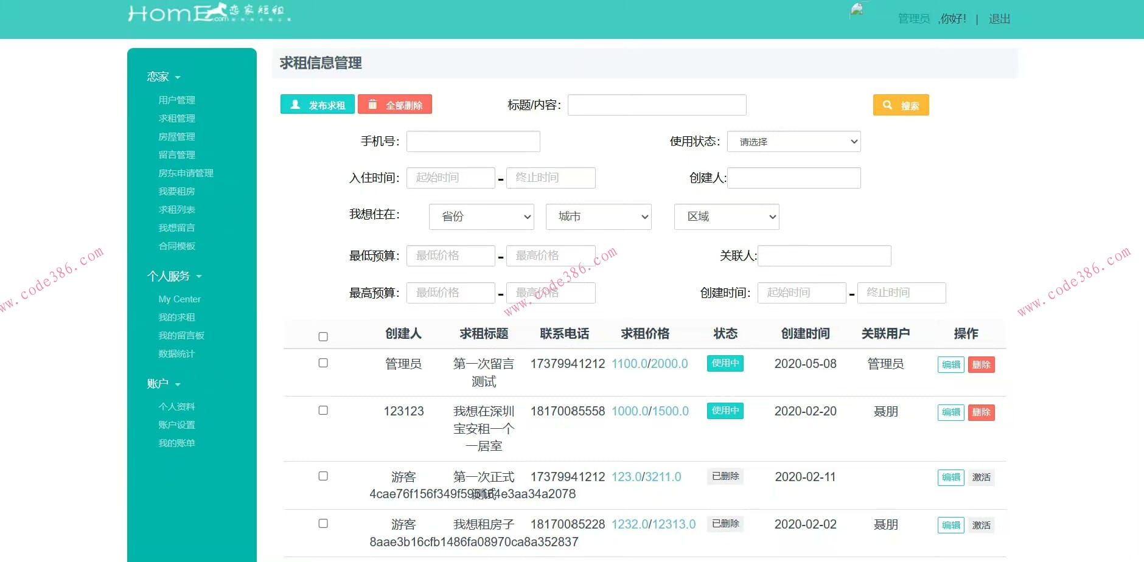Screen dimensions: 1144x562
Task: Check the checkbox on the 123123 row
Action: pos(323,410)
